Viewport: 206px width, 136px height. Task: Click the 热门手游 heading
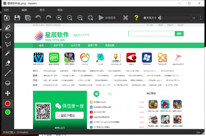(151, 94)
